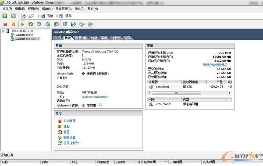This screenshot has height=166, width=263.
Task: Click the 挂起 command link
Action: pyautogui.click(x=67, y=127)
